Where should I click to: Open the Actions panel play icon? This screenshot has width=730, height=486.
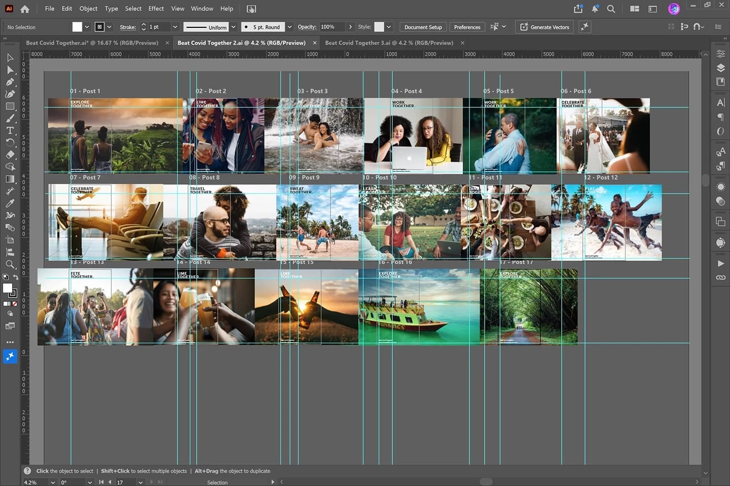(720, 263)
